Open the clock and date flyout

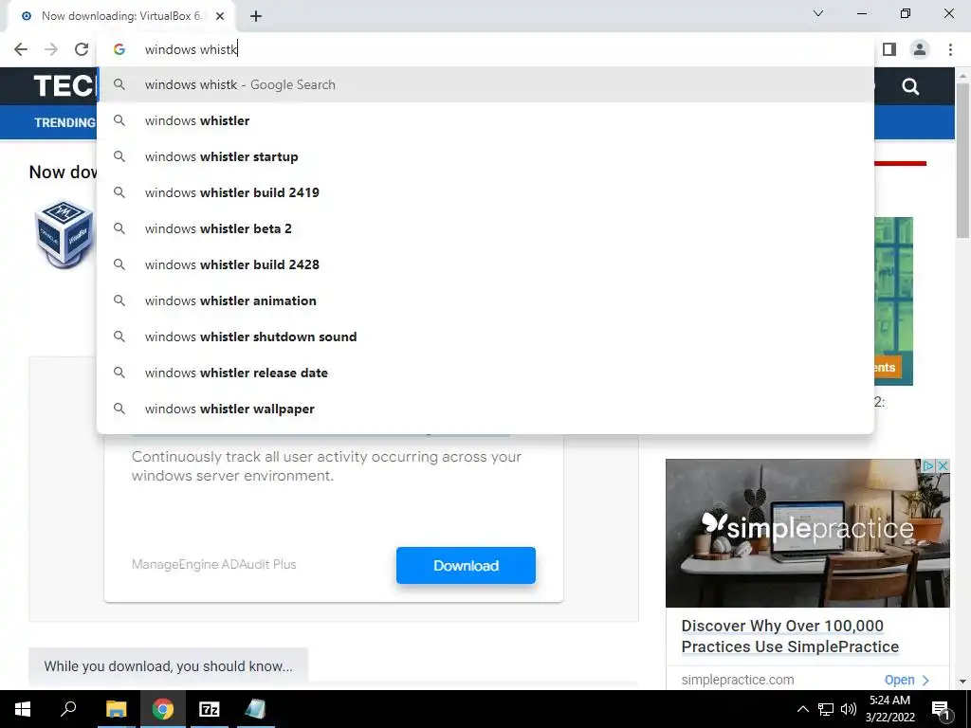point(889,709)
